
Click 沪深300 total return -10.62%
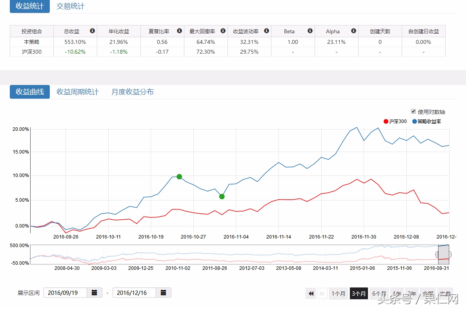click(x=75, y=52)
